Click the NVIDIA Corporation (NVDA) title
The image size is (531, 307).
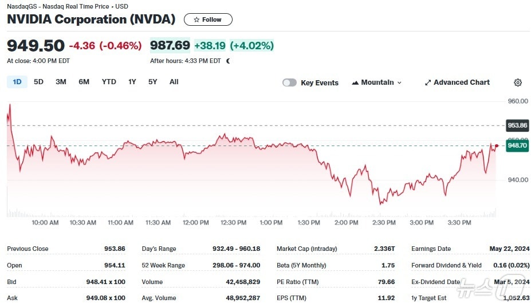(x=91, y=19)
